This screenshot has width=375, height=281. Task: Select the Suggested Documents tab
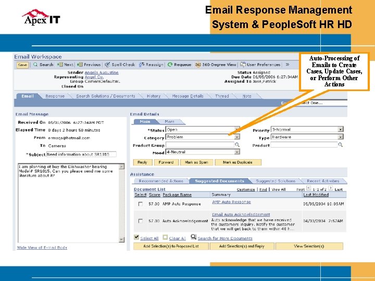pyautogui.click(x=220, y=181)
